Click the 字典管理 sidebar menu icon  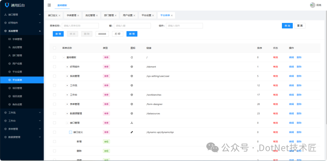[9, 39]
